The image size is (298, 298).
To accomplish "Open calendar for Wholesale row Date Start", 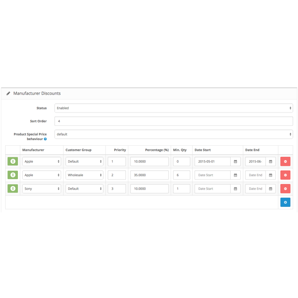I will 235,175.
